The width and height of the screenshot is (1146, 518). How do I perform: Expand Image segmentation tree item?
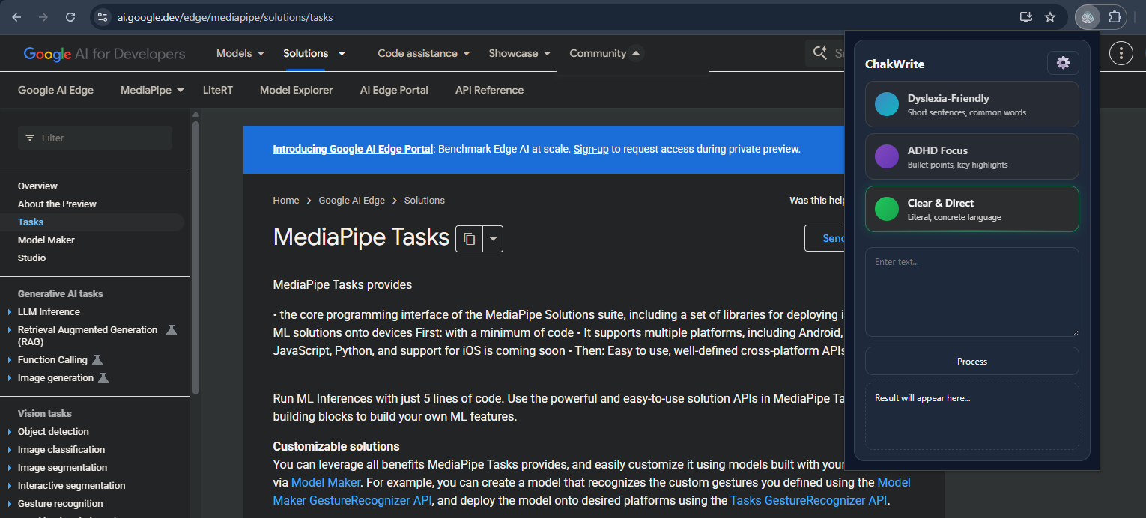10,468
